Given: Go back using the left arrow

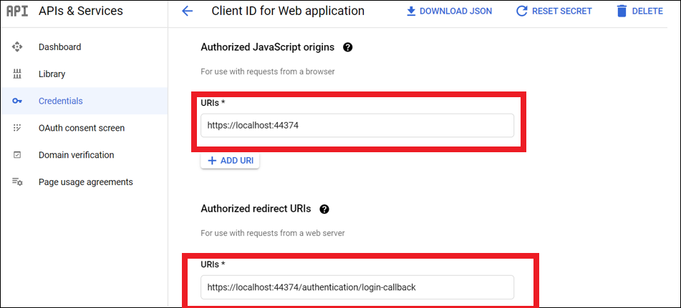Looking at the screenshot, I should pos(188,11).
